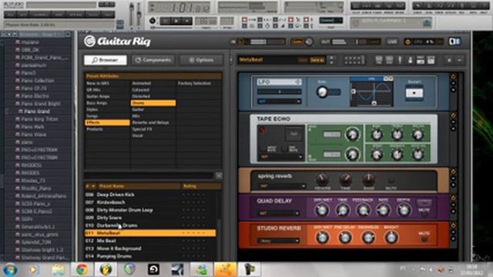Adjust the Spring Reverb Time knob

pyautogui.click(x=345, y=180)
